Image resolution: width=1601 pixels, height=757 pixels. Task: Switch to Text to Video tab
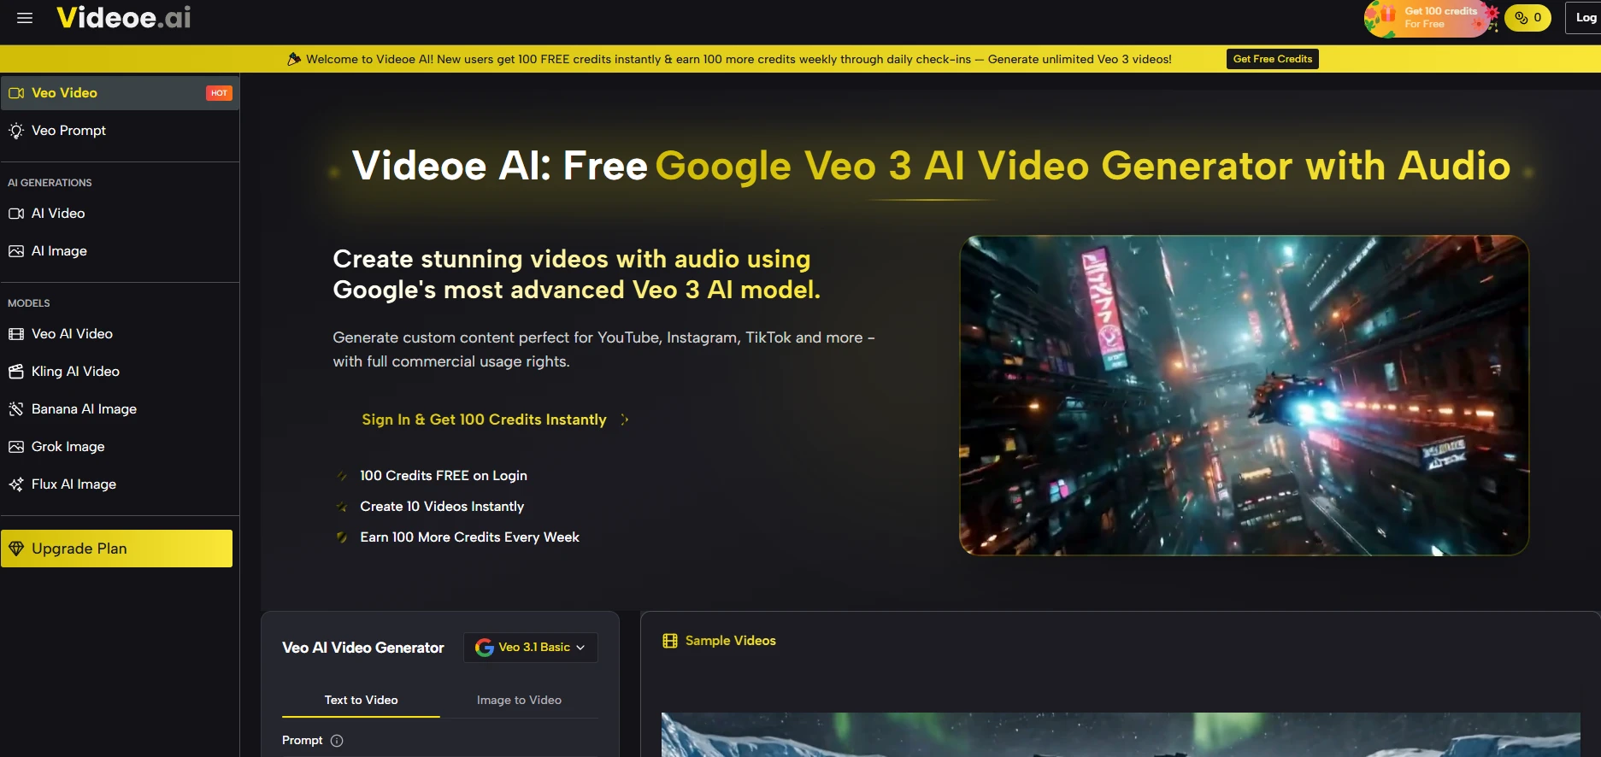pos(361,701)
